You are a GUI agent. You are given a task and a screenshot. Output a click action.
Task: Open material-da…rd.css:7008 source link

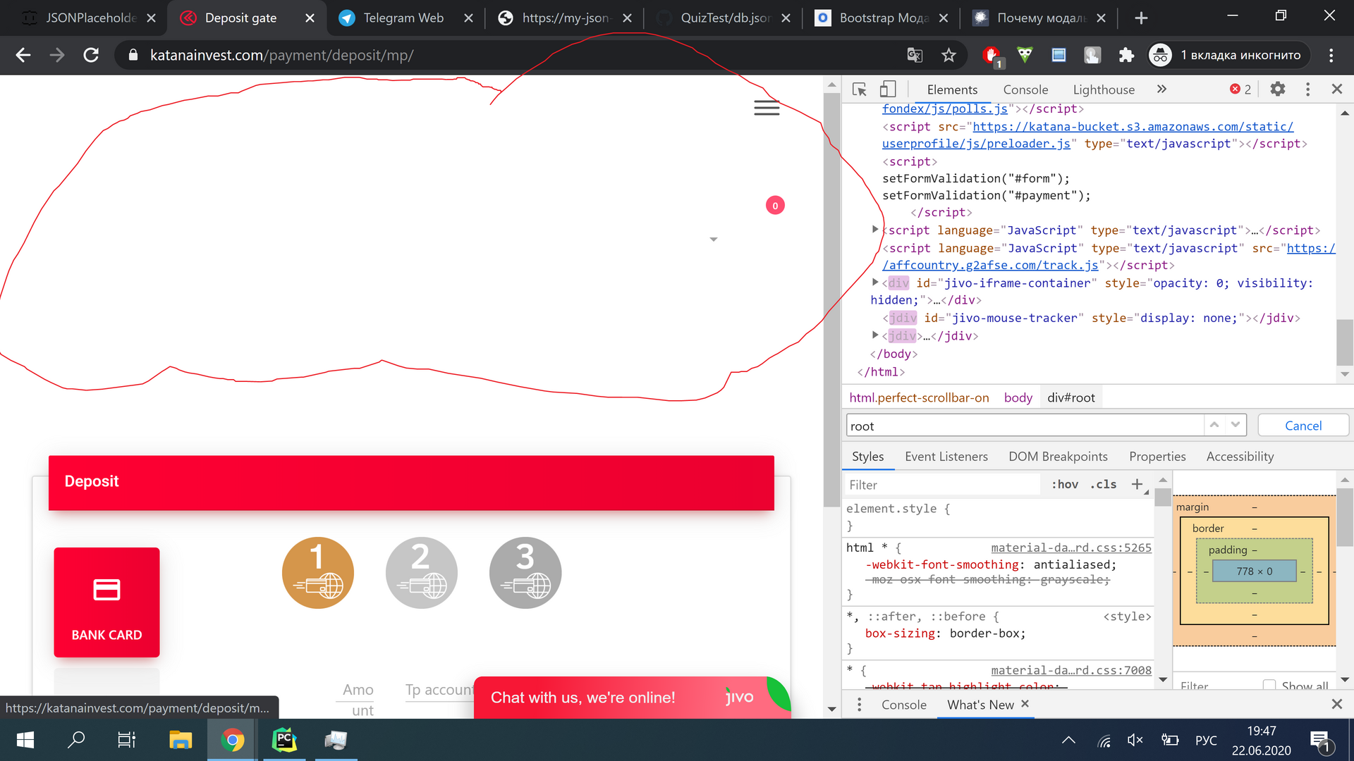point(1071,670)
